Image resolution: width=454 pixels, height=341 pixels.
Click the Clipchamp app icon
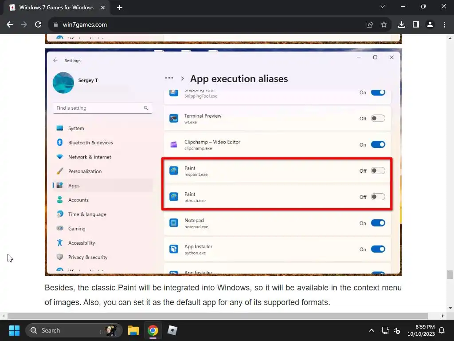(x=174, y=144)
